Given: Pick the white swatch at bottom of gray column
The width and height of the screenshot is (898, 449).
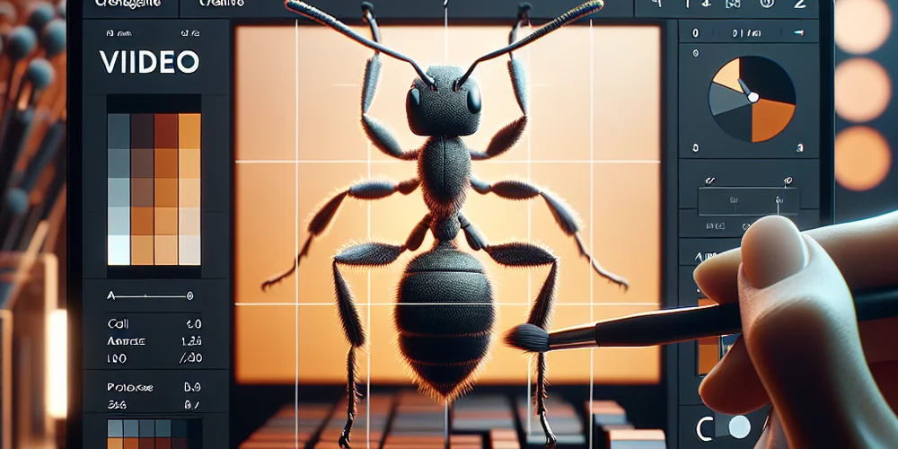Looking at the screenshot, I should point(119,250).
